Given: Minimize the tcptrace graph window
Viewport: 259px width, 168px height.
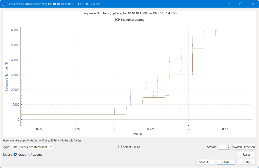Looking at the screenshot, I should (229, 4).
